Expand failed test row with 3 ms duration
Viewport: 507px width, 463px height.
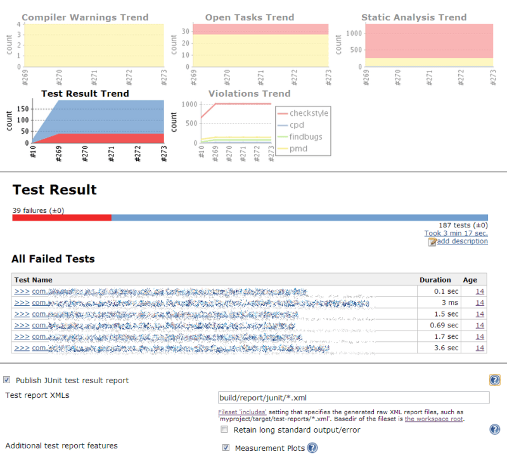point(22,303)
